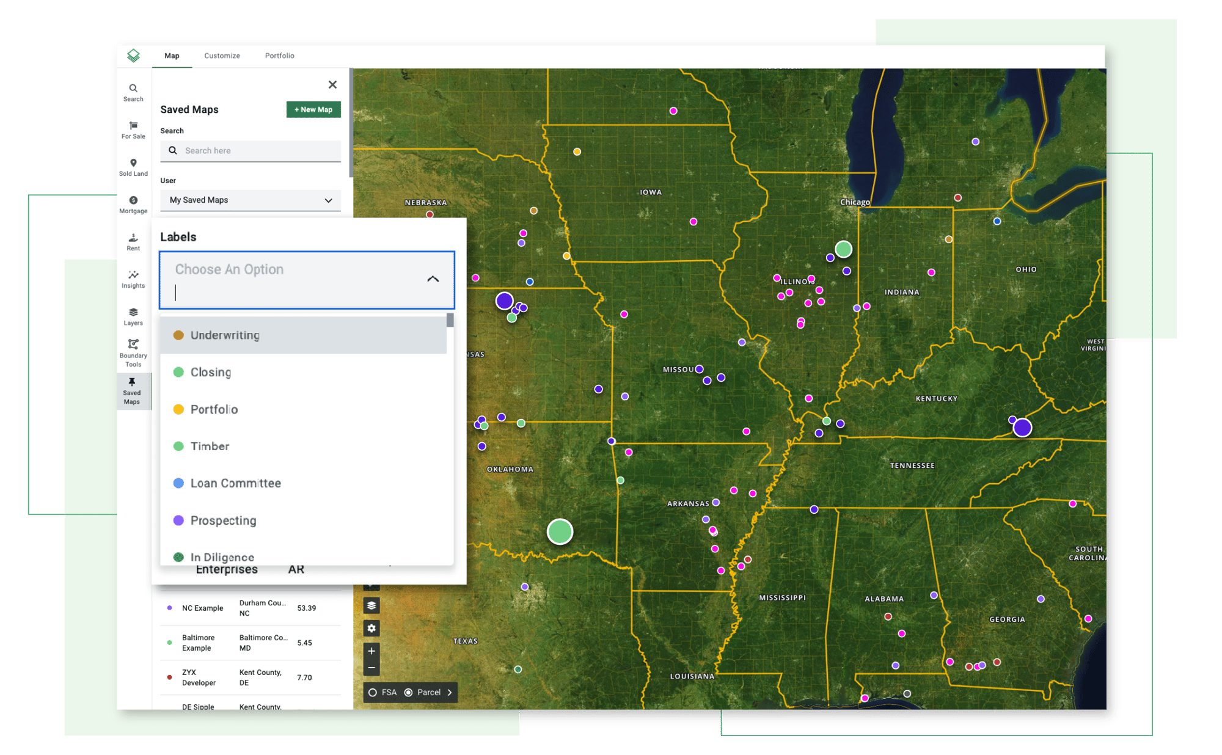The height and width of the screenshot is (755, 1222).
Task: Click the green marker near Chicago
Action: click(843, 249)
